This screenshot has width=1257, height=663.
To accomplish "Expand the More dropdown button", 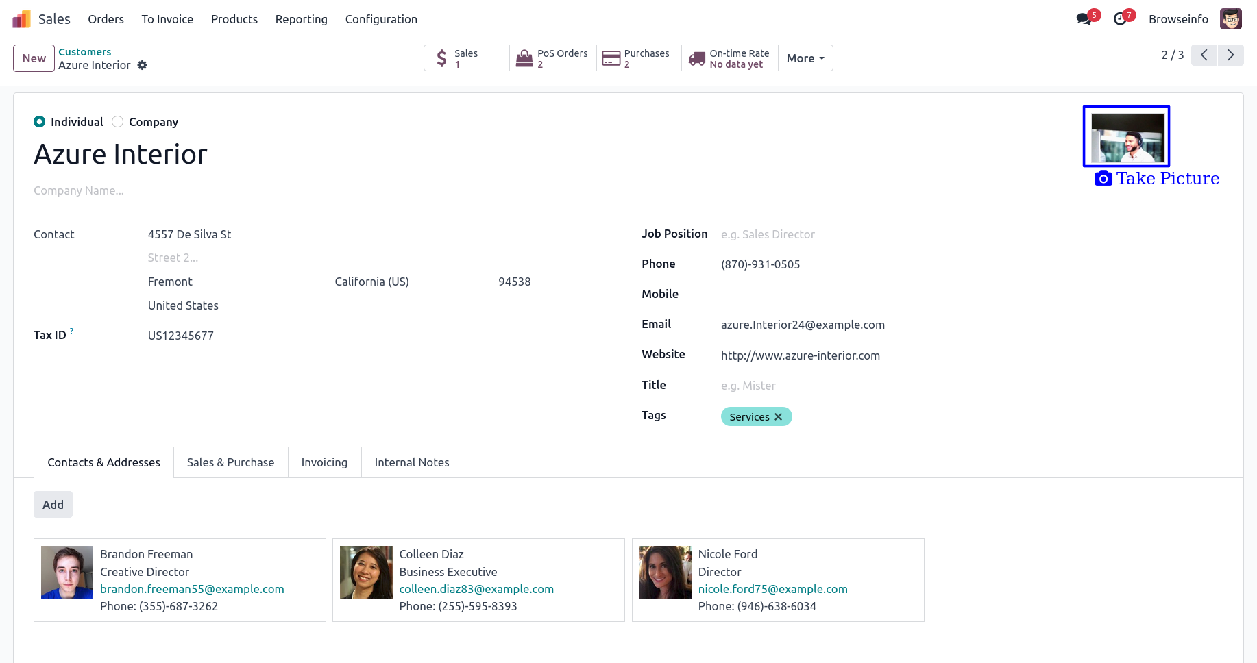I will [805, 58].
